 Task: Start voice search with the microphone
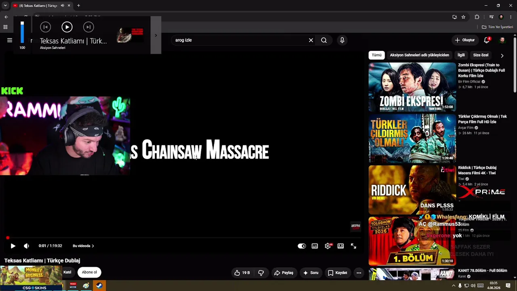pyautogui.click(x=342, y=40)
